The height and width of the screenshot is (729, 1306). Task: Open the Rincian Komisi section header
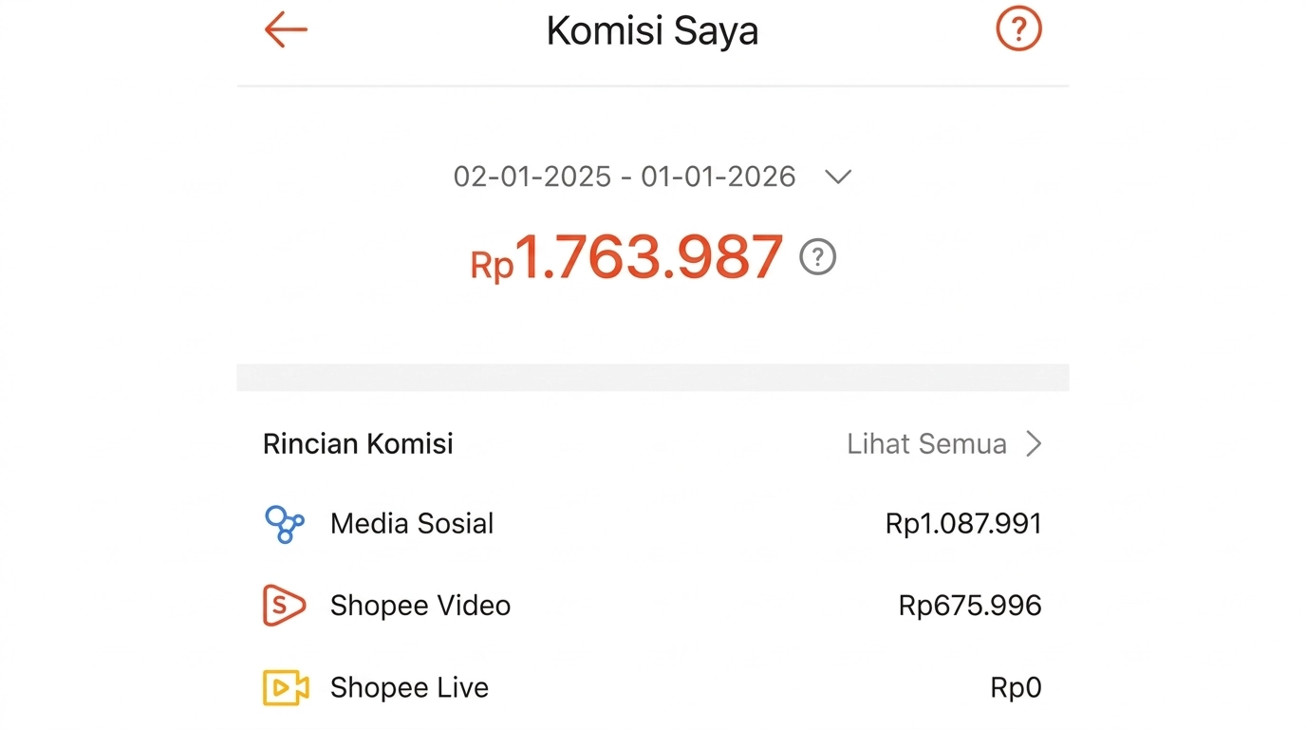click(358, 443)
